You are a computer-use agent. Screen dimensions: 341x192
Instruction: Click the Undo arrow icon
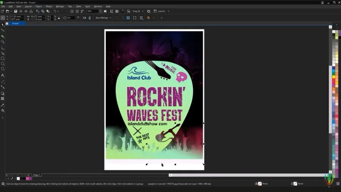click(x=55, y=11)
